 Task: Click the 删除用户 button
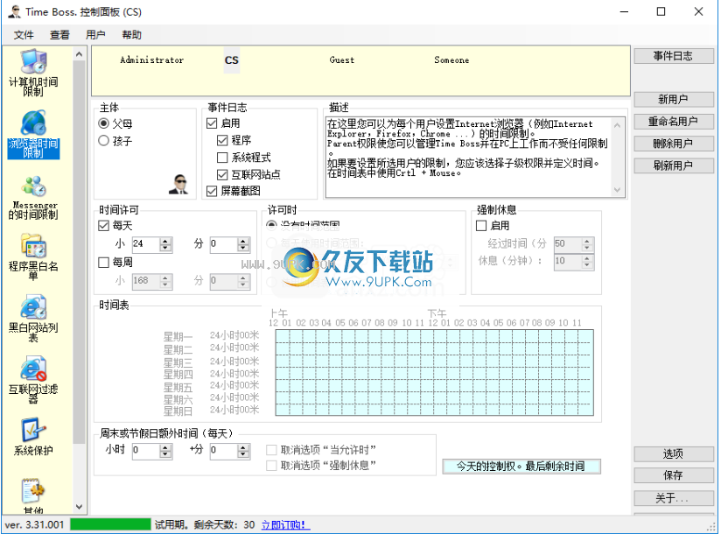pyautogui.click(x=674, y=144)
